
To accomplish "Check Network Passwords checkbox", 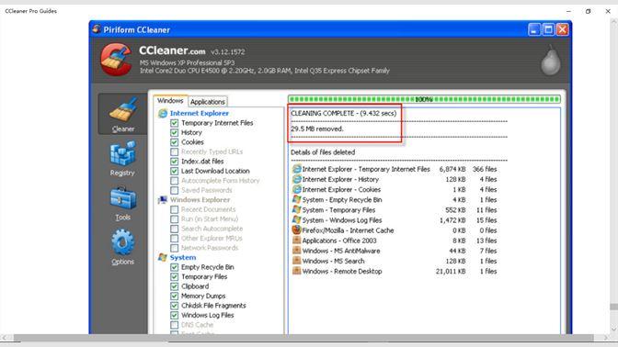I will 174,248.
